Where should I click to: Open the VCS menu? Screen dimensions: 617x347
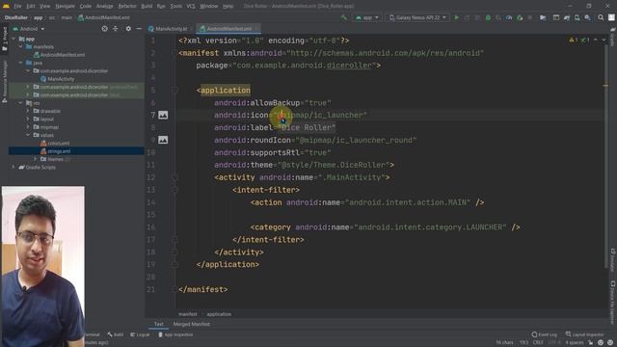coord(191,6)
